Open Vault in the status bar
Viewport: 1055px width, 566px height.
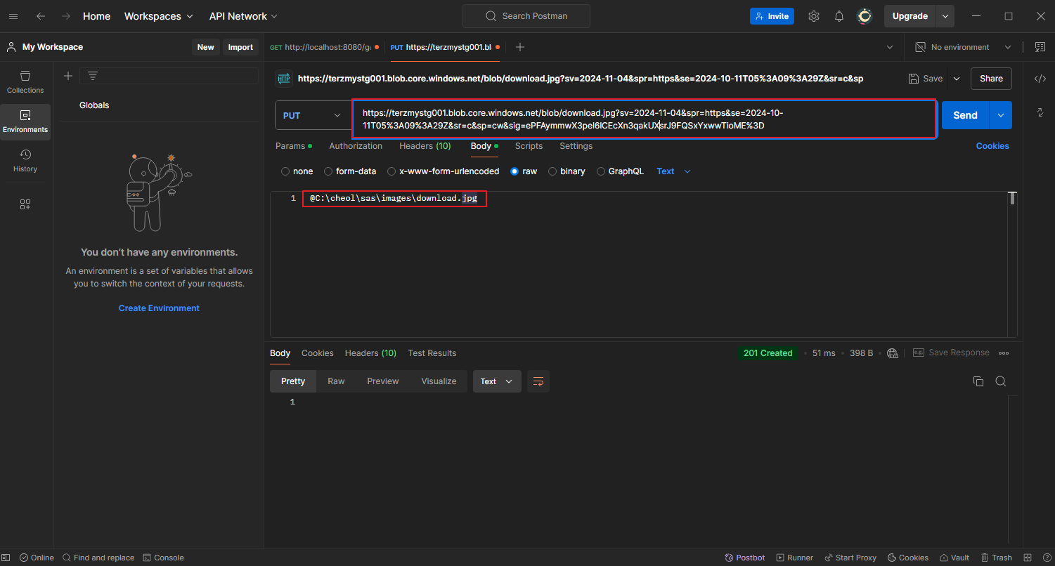point(954,558)
